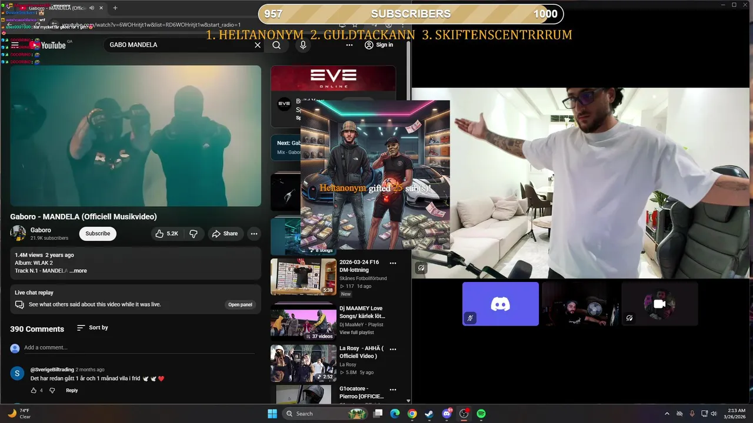Open the EVE Online ad banner

[333, 78]
